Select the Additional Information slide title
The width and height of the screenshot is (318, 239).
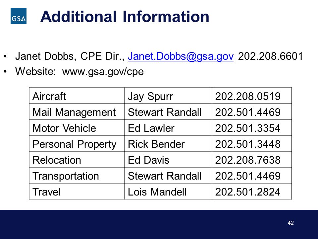click(x=125, y=17)
